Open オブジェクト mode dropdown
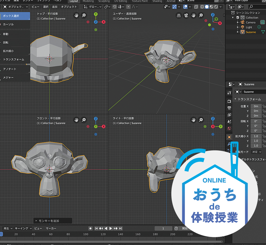 click(x=16, y=7)
